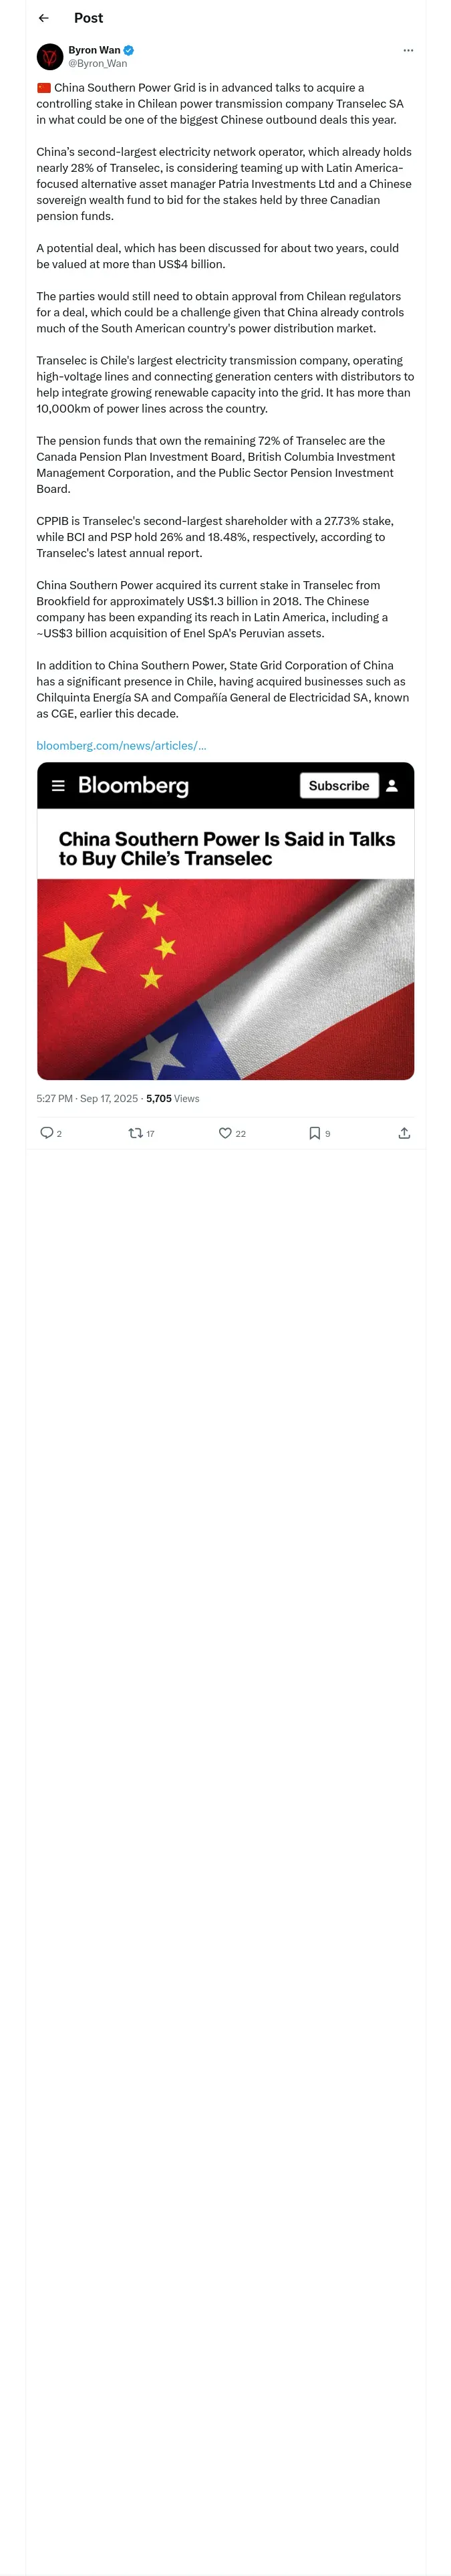The height and width of the screenshot is (2576, 451).
Task: Like the post with heart icon
Action: [225, 1133]
